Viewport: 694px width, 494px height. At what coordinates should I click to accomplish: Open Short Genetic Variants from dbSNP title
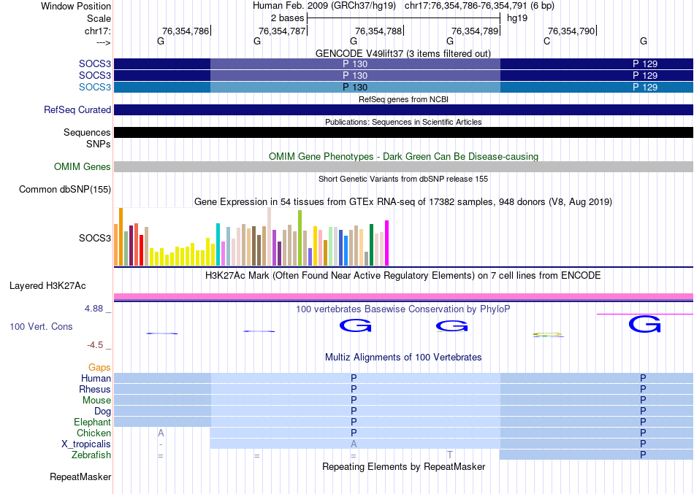point(403,179)
